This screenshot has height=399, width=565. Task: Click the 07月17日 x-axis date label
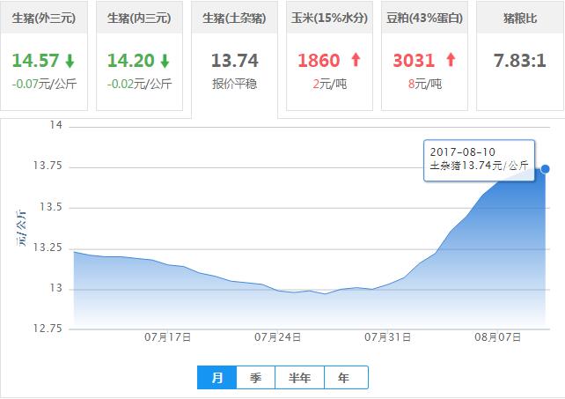pyautogui.click(x=168, y=336)
